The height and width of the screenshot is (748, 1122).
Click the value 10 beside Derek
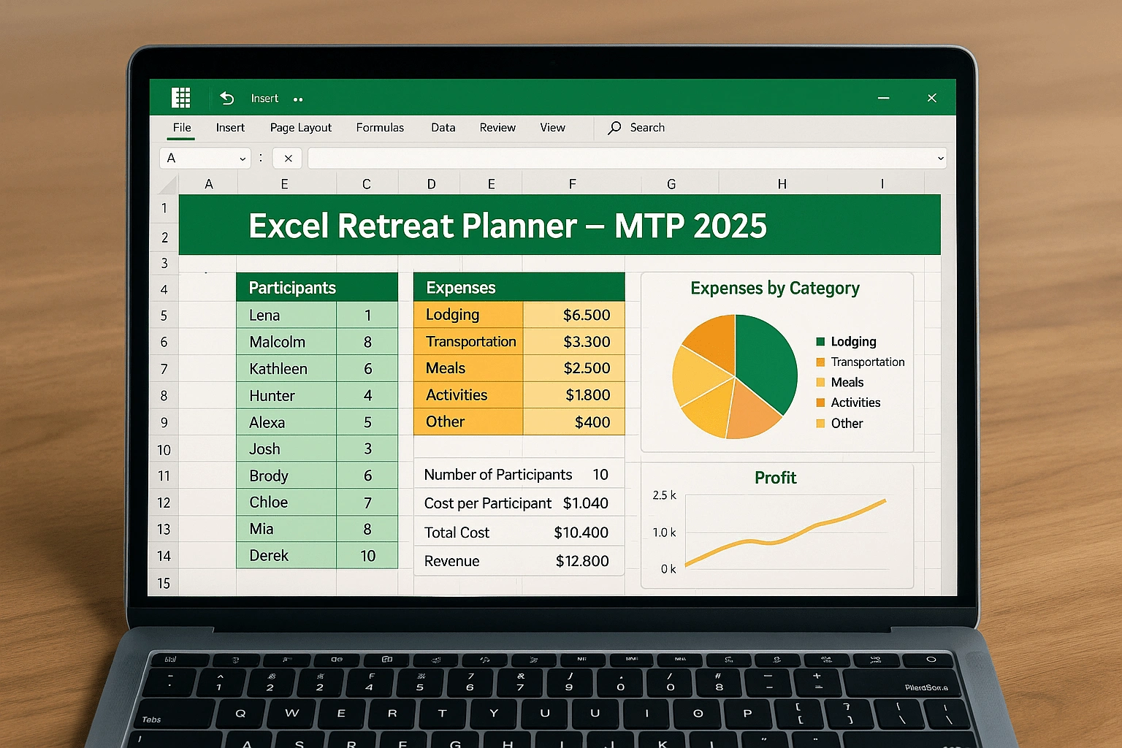(x=367, y=556)
